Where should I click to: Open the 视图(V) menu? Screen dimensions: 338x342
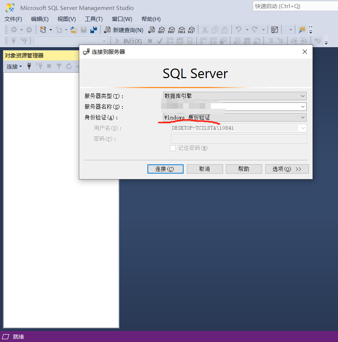click(66, 19)
